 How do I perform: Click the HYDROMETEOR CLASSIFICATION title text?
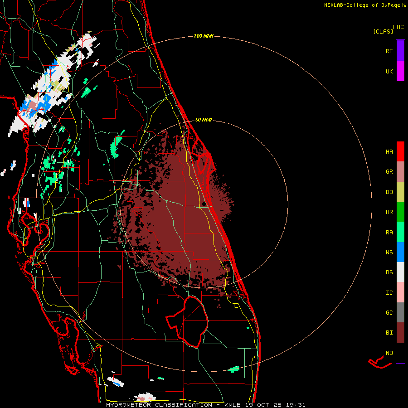[159, 405]
